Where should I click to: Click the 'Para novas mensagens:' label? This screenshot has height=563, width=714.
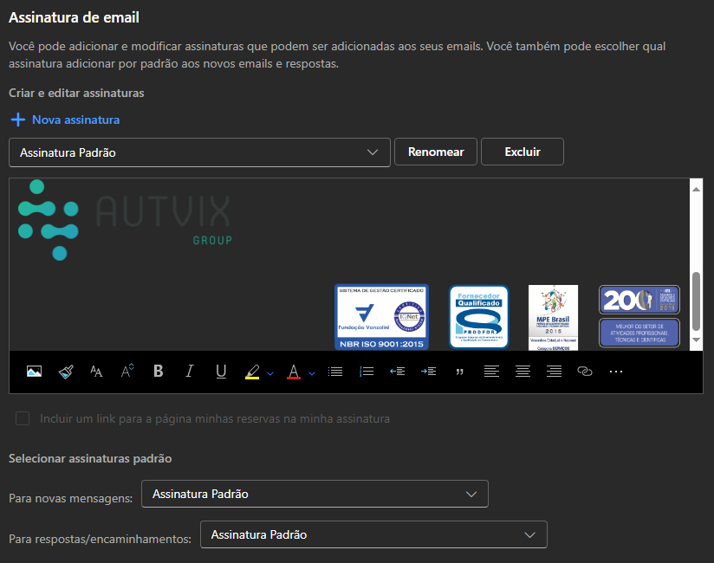point(70,498)
